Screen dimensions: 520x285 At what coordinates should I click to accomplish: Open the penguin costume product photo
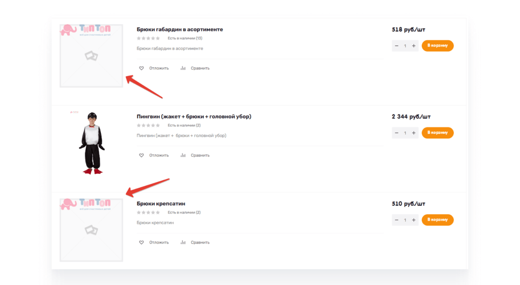(x=92, y=143)
